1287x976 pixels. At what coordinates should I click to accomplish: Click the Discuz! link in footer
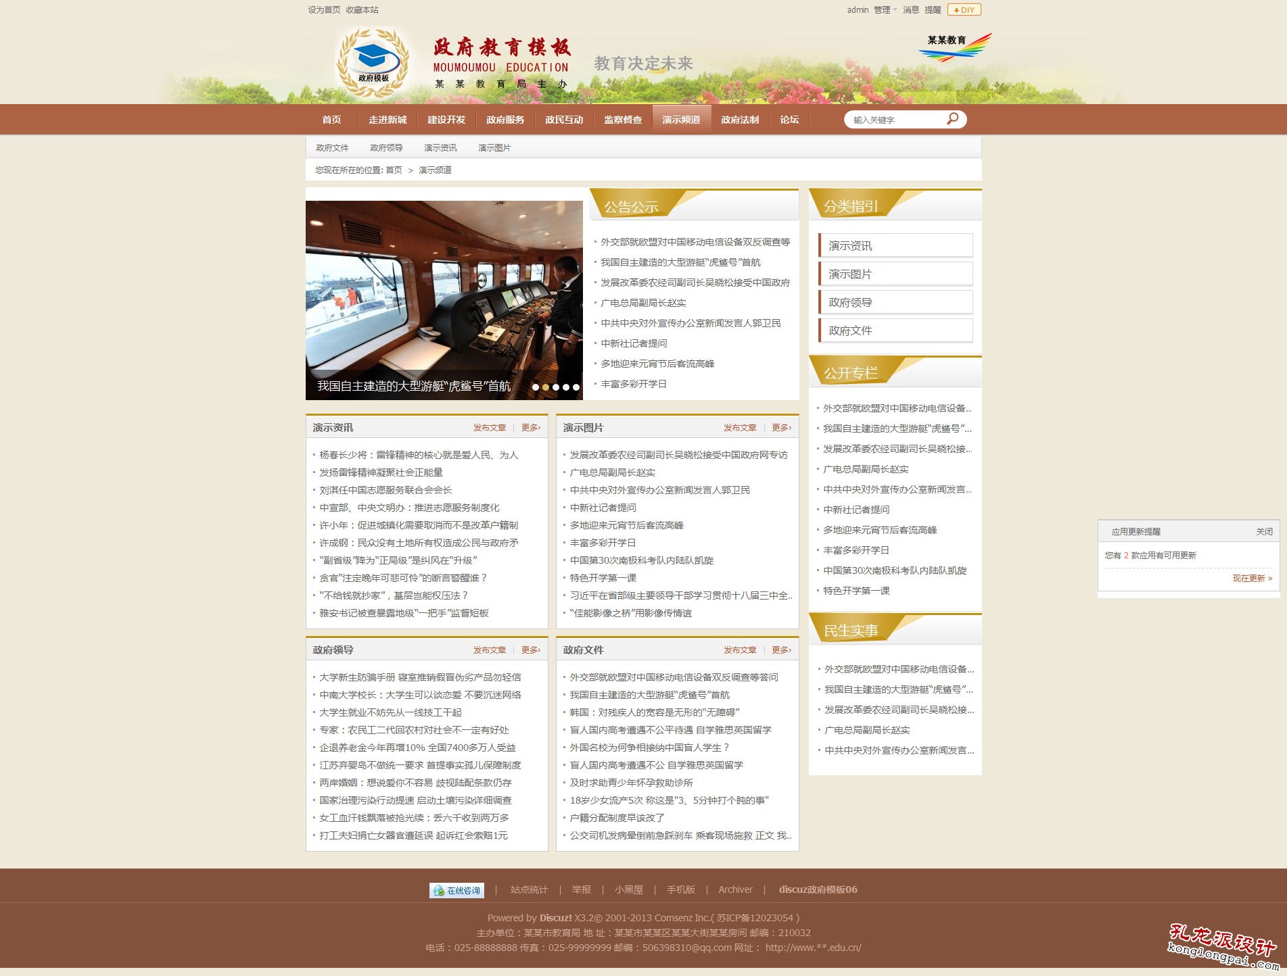pyautogui.click(x=555, y=918)
